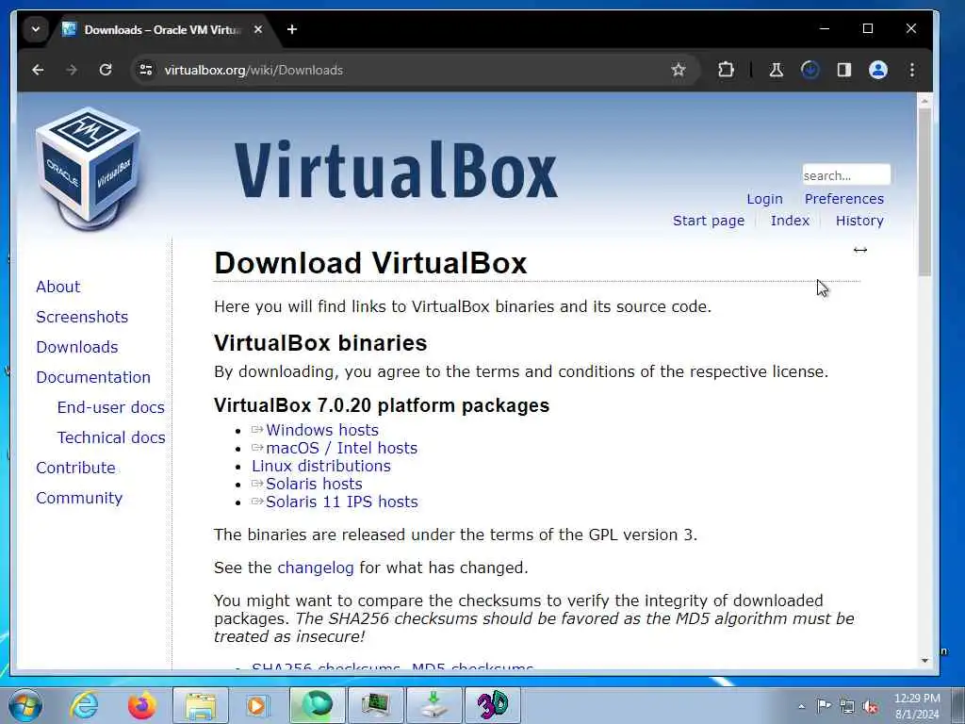
Task: Open Windows Explorer folder taskbar icon
Action: (201, 705)
